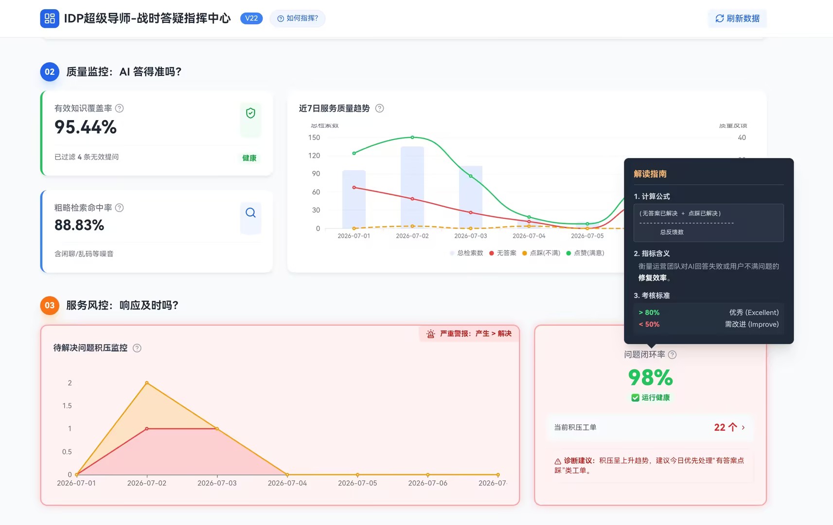Click the alarm icon in 严重警报 banner
The image size is (833, 525).
point(430,334)
